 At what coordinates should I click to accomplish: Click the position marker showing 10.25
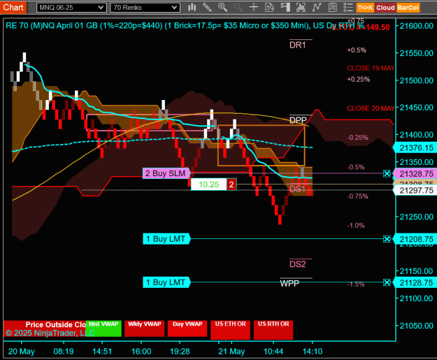(209, 185)
